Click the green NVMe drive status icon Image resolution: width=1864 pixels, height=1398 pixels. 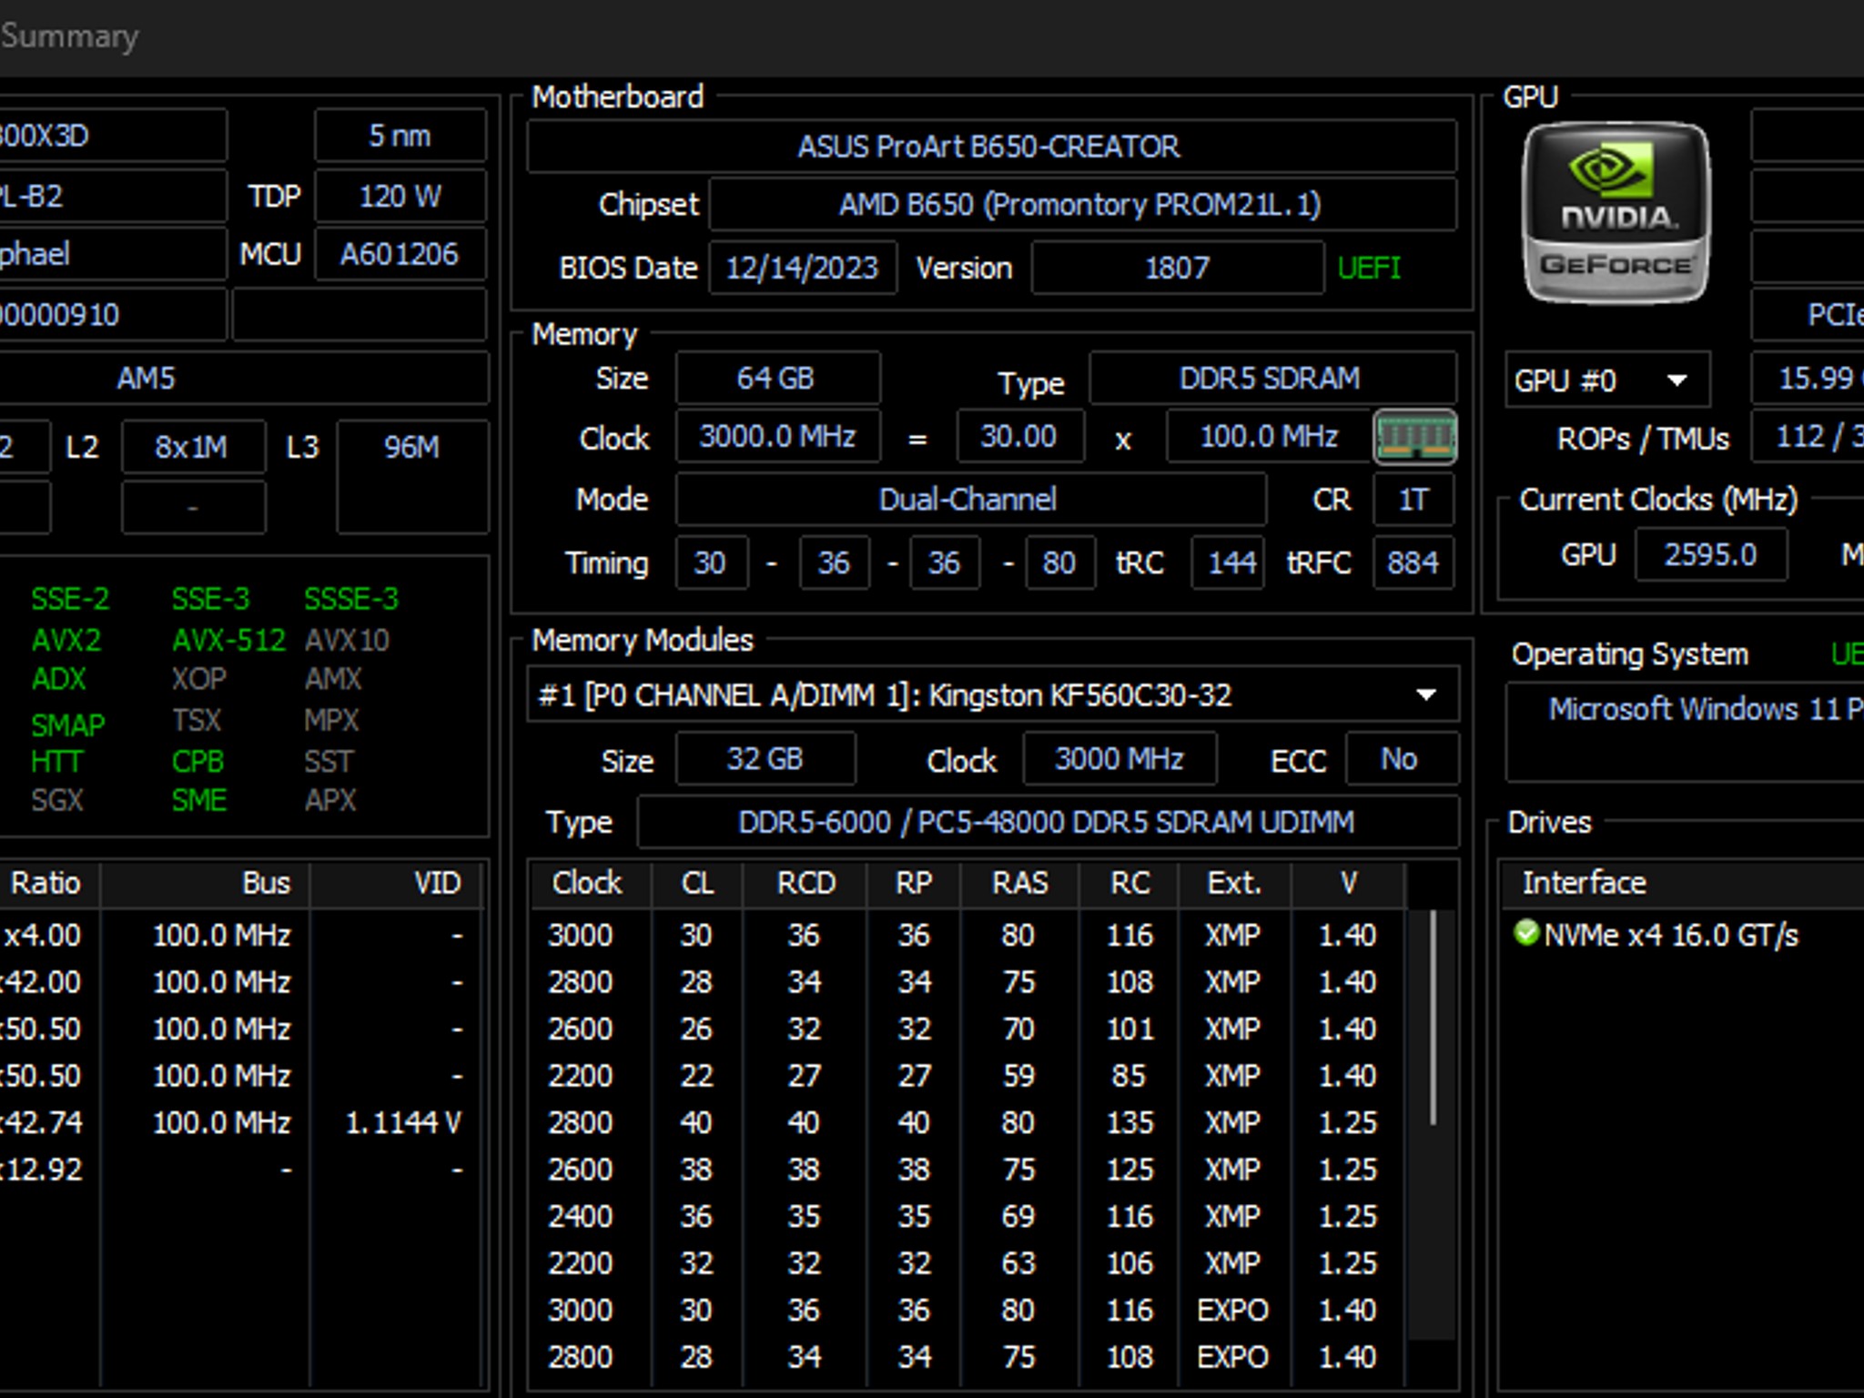1525,933
